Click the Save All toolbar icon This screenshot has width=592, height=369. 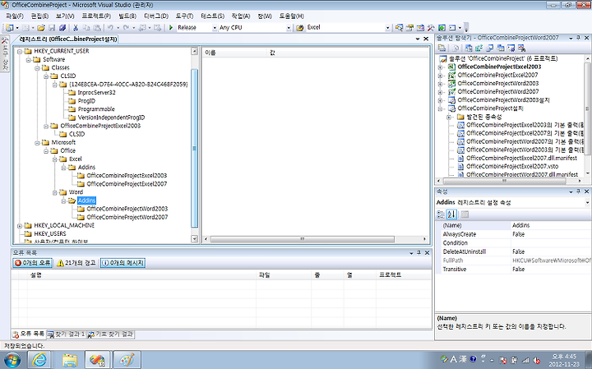pos(62,28)
